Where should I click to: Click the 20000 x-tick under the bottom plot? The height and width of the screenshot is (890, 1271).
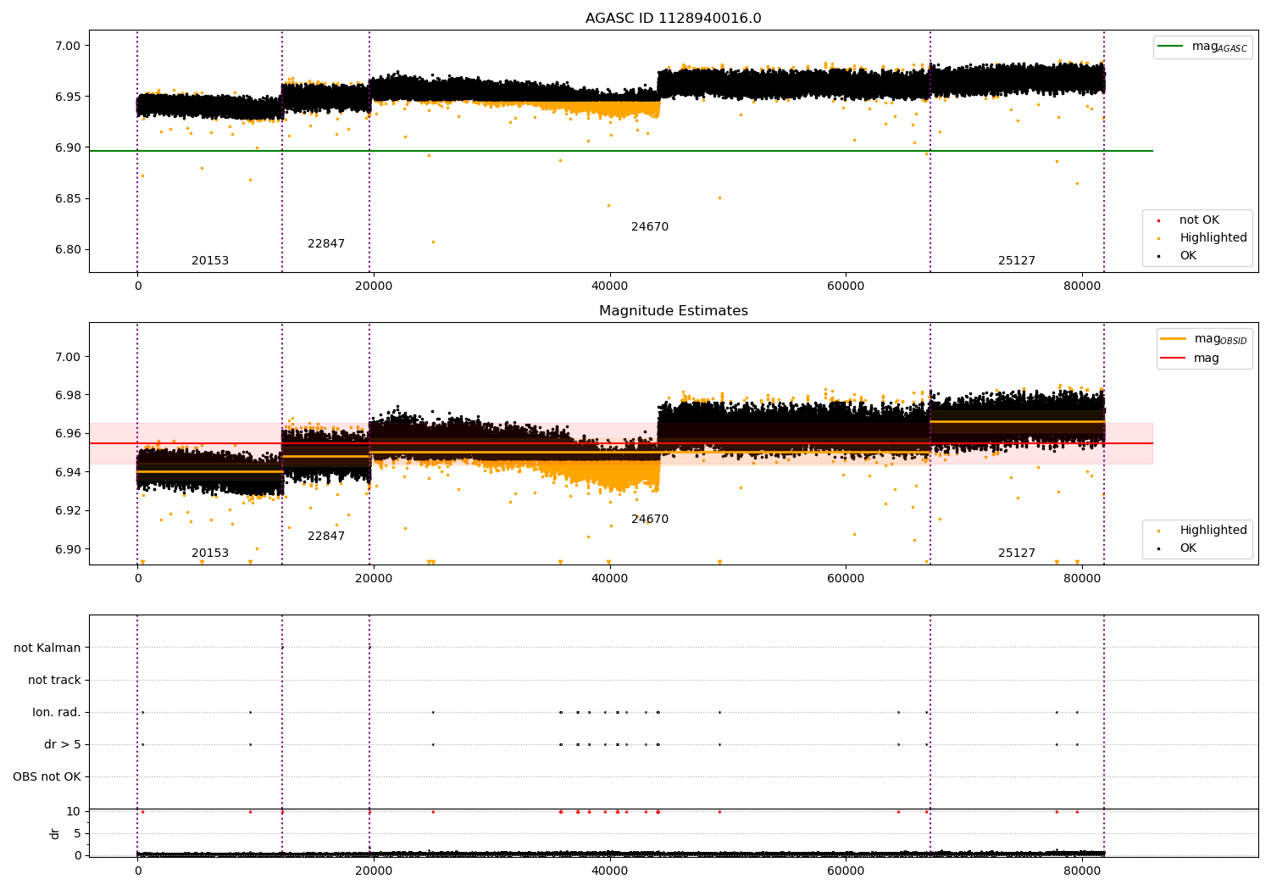click(374, 871)
